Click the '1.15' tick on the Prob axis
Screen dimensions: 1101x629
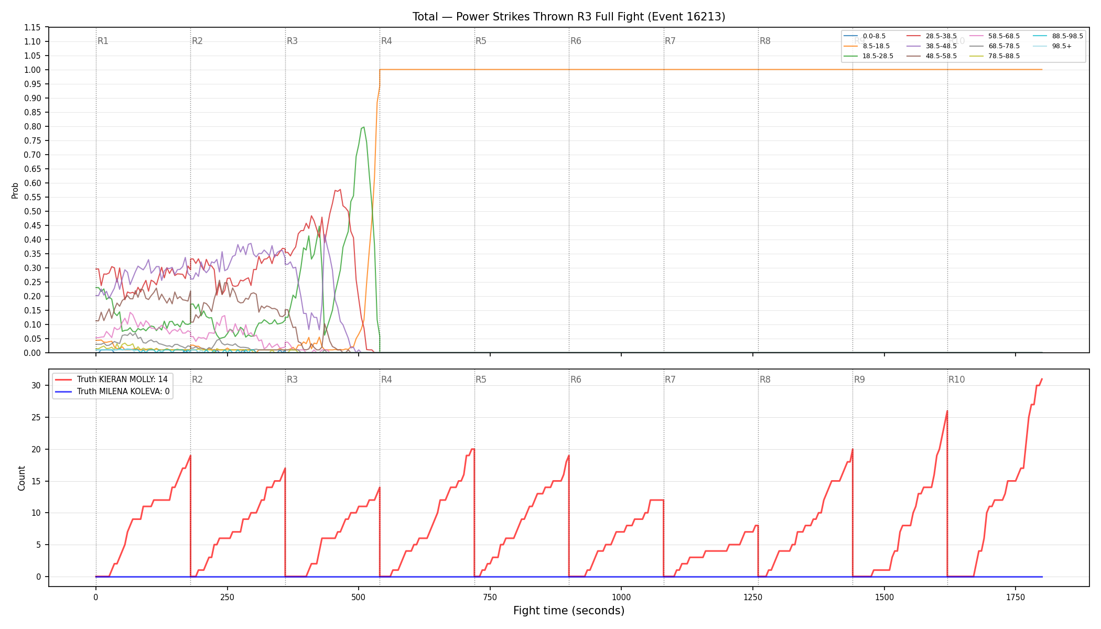pos(33,27)
